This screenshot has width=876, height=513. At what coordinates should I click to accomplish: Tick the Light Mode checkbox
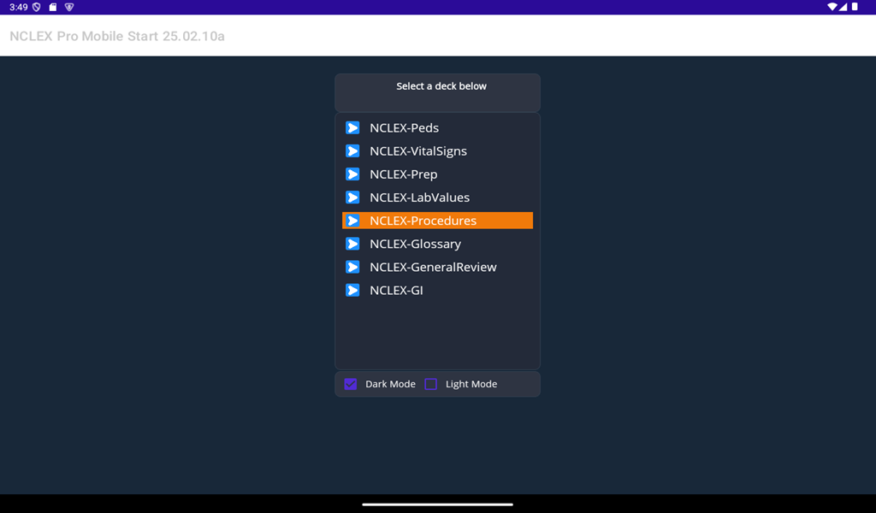[431, 384]
